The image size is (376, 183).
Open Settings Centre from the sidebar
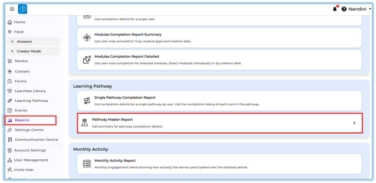29,130
